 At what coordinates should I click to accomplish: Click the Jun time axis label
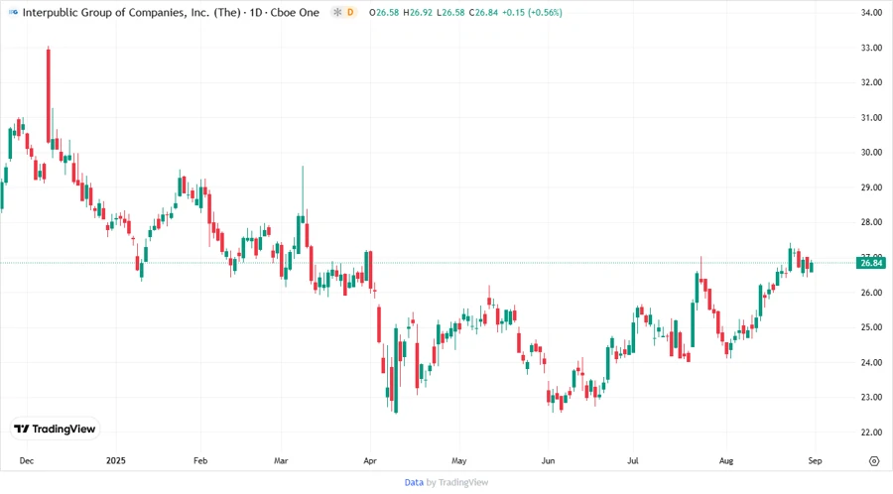pos(548,460)
